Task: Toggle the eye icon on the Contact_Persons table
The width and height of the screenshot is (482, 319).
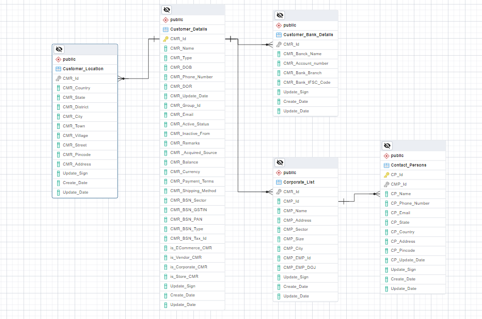Action: click(x=387, y=145)
